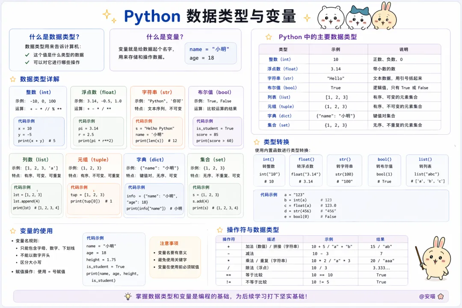
Task: Click the 类型 column header in the main types table
Action: click(283, 50)
